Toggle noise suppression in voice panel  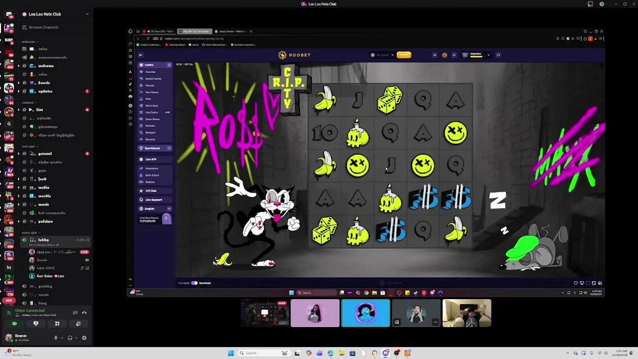coord(75,313)
